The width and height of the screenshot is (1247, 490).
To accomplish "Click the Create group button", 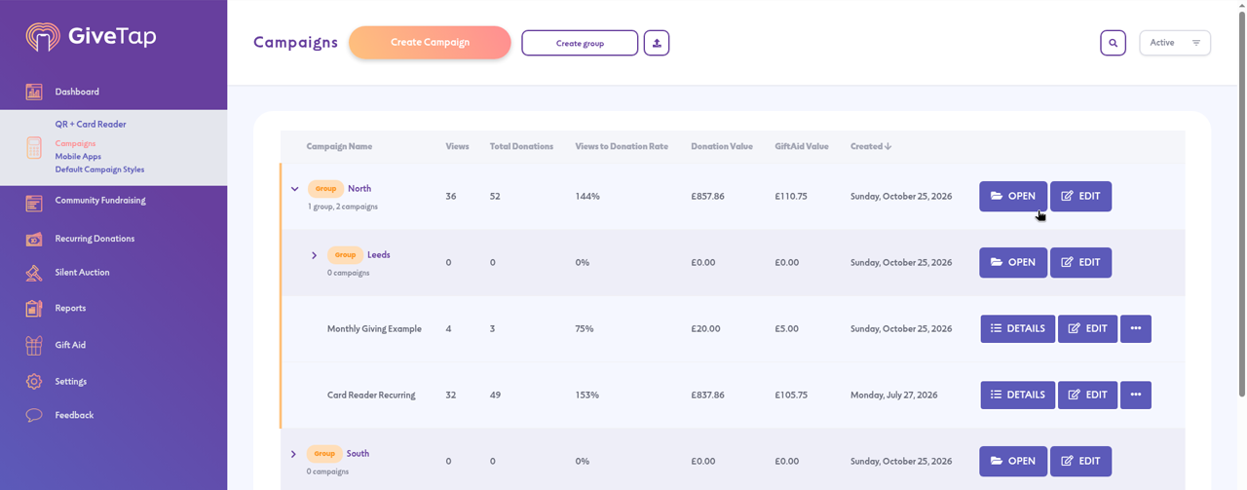I will (x=580, y=43).
